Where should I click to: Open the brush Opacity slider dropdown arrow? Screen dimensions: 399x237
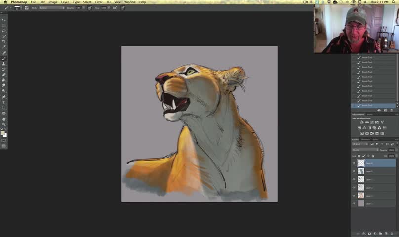pos(84,8)
